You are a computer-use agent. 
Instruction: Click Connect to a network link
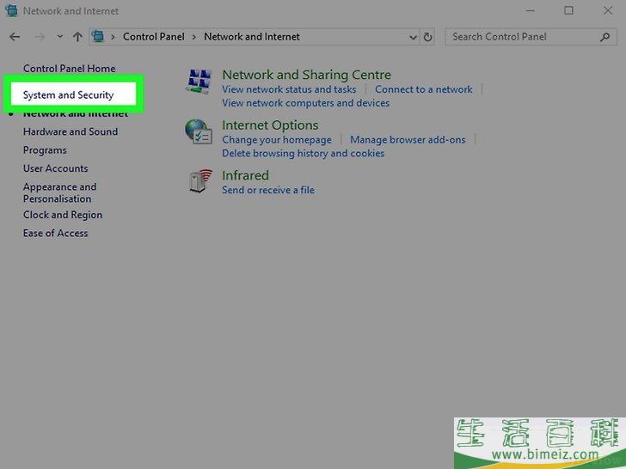423,89
